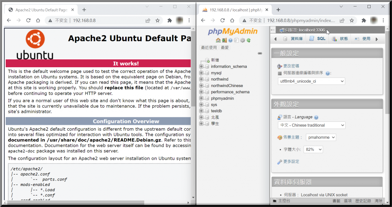Go back in the Apache browser window
Viewport: 392px width, 207px height.
(x=9, y=21)
